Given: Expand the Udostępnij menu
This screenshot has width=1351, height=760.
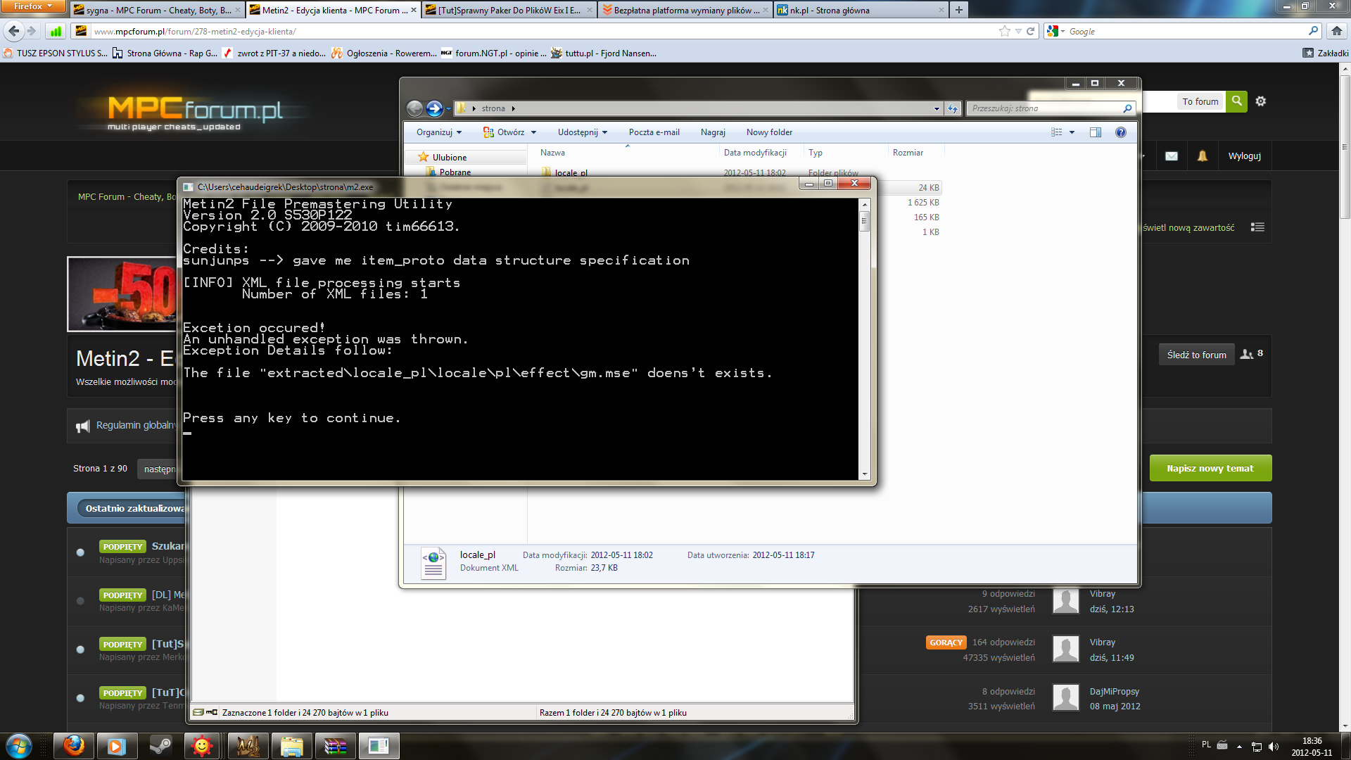Looking at the screenshot, I should [x=583, y=132].
